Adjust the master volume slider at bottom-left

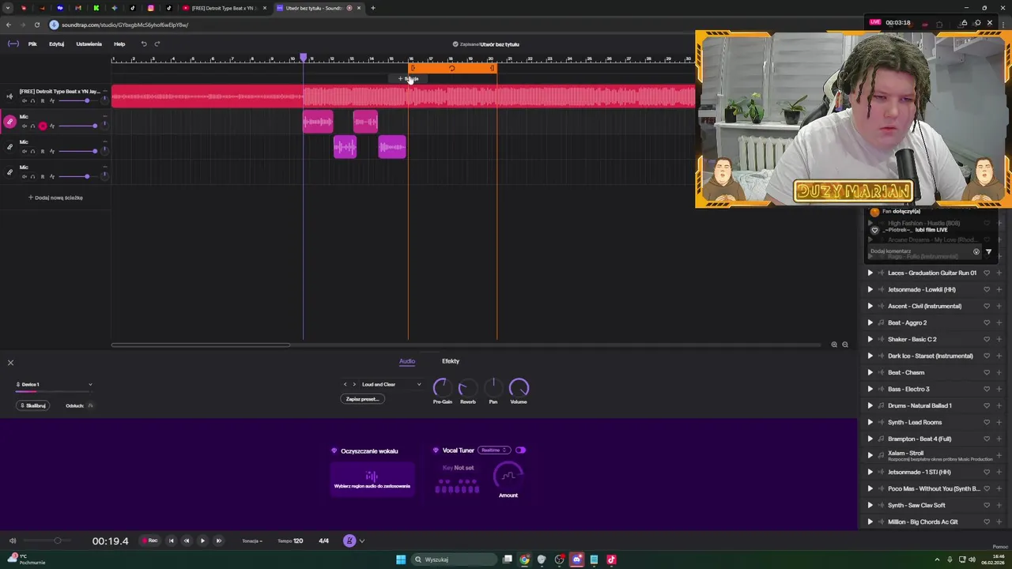click(46, 541)
